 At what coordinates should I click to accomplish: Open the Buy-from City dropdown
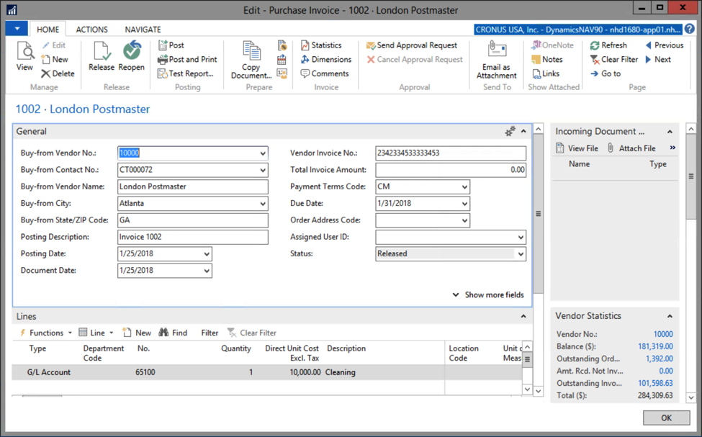(263, 204)
